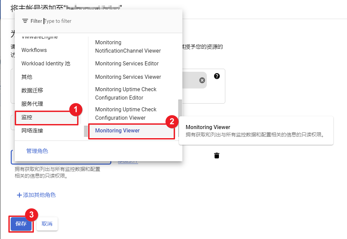Image resolution: width=347 pixels, height=239 pixels.
Task: Open the 服务代理 category
Action: [x=32, y=104]
